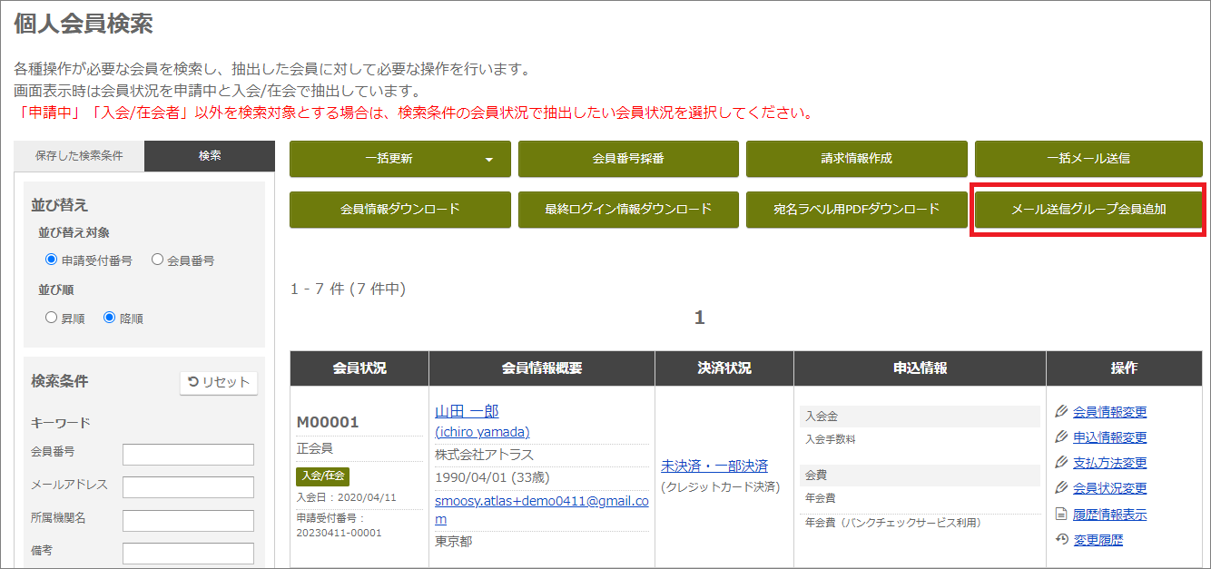Click 最終ログイン情報ダウンロード button
The image size is (1211, 569).
[x=628, y=210]
